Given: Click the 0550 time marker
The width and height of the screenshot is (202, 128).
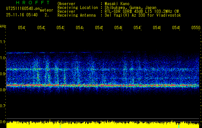Looking at the screenshot, I should click(x=196, y=28).
